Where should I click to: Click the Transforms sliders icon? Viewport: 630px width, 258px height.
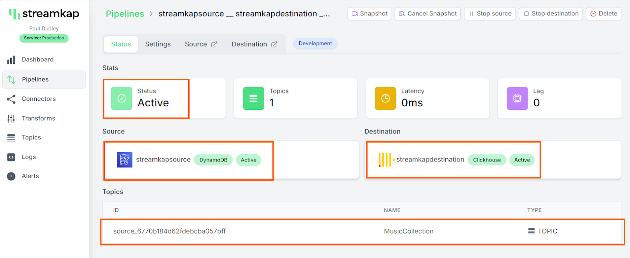11,118
